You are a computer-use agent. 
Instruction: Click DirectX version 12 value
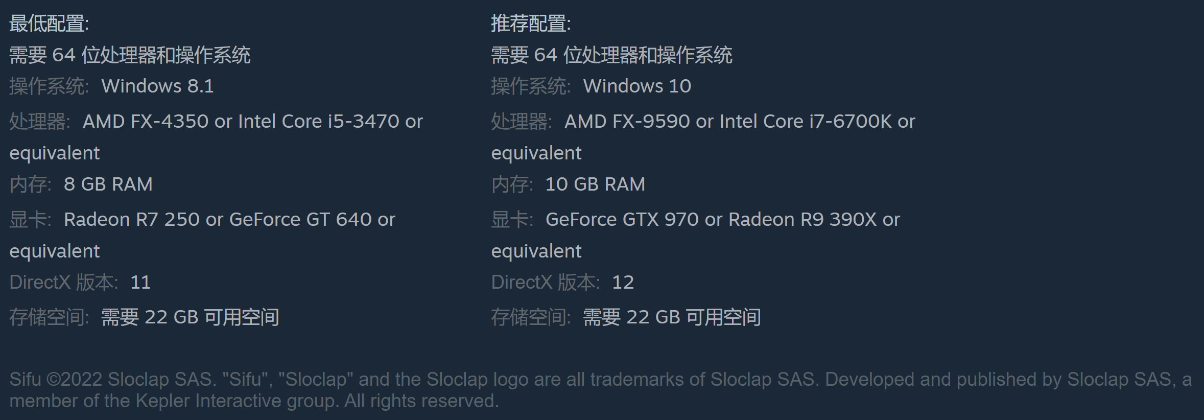click(623, 283)
